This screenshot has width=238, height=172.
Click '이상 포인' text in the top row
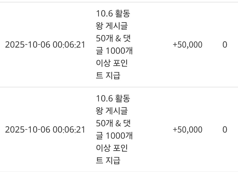click(x=112, y=64)
